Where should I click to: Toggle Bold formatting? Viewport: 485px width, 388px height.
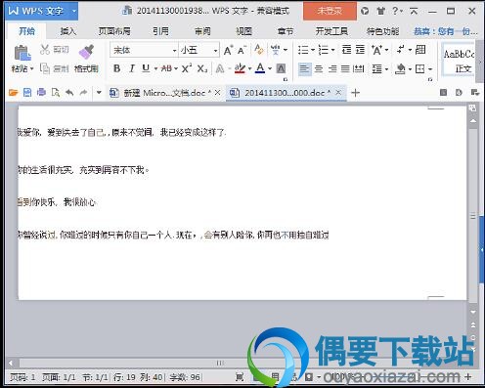[116, 68]
